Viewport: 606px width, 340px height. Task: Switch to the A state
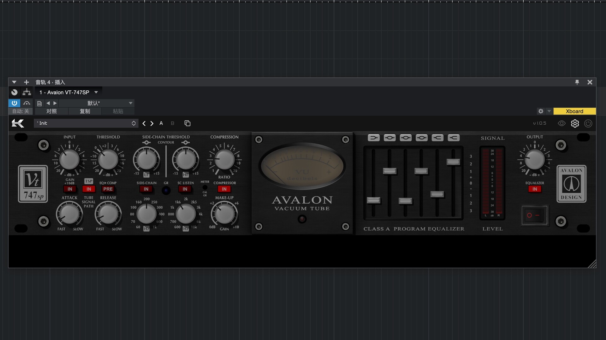click(x=161, y=123)
